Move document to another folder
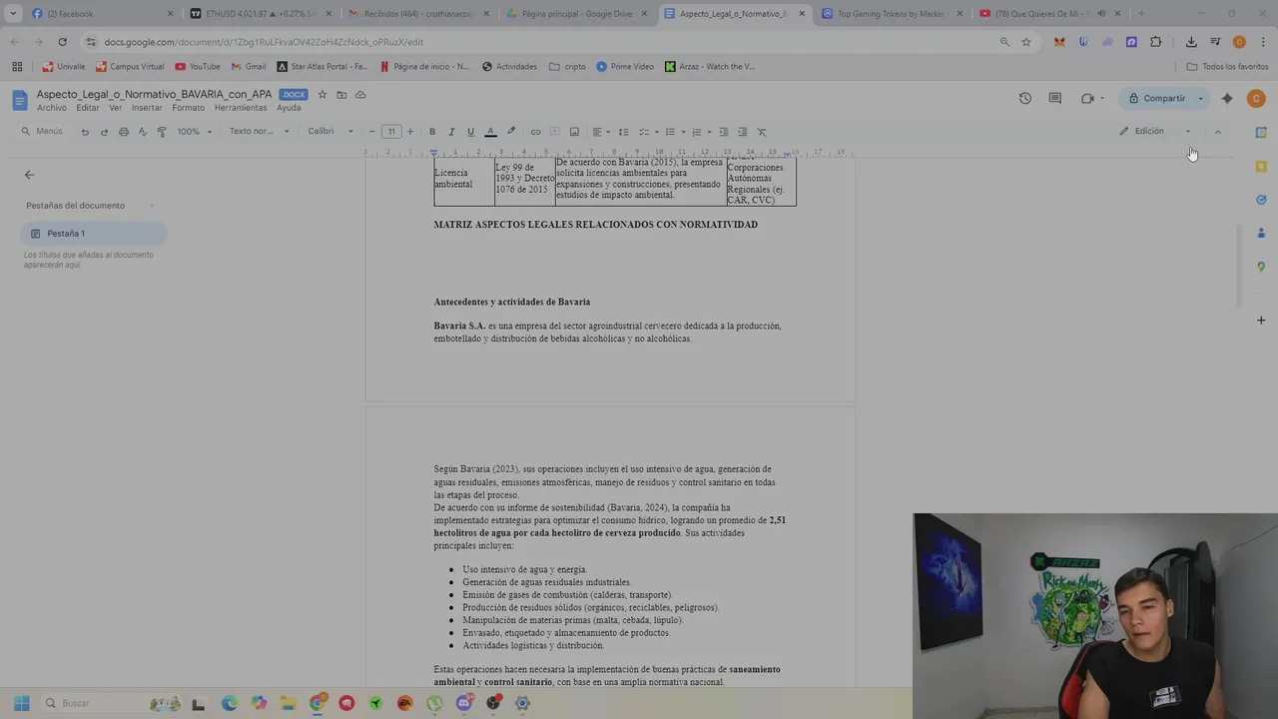 [x=341, y=95]
